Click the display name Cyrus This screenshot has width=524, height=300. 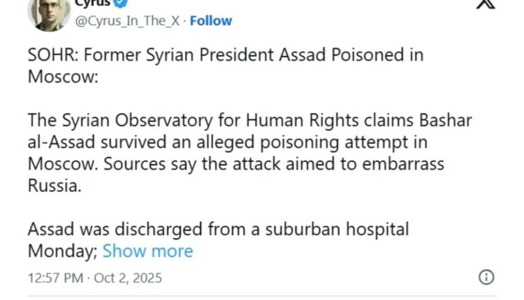[92, 3]
